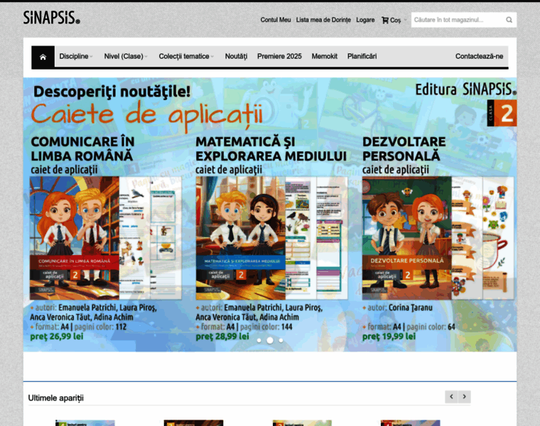The image size is (540, 426).
Task: Open the Noutăți menu item
Action: pos(236,56)
